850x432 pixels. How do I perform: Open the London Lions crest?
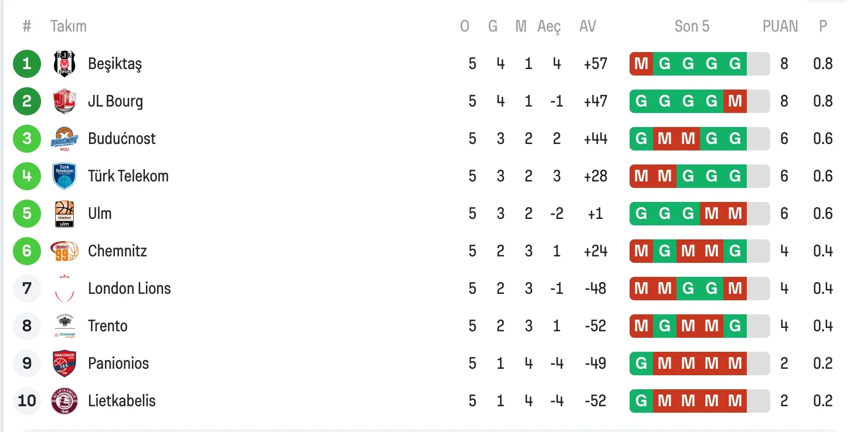[x=64, y=289]
